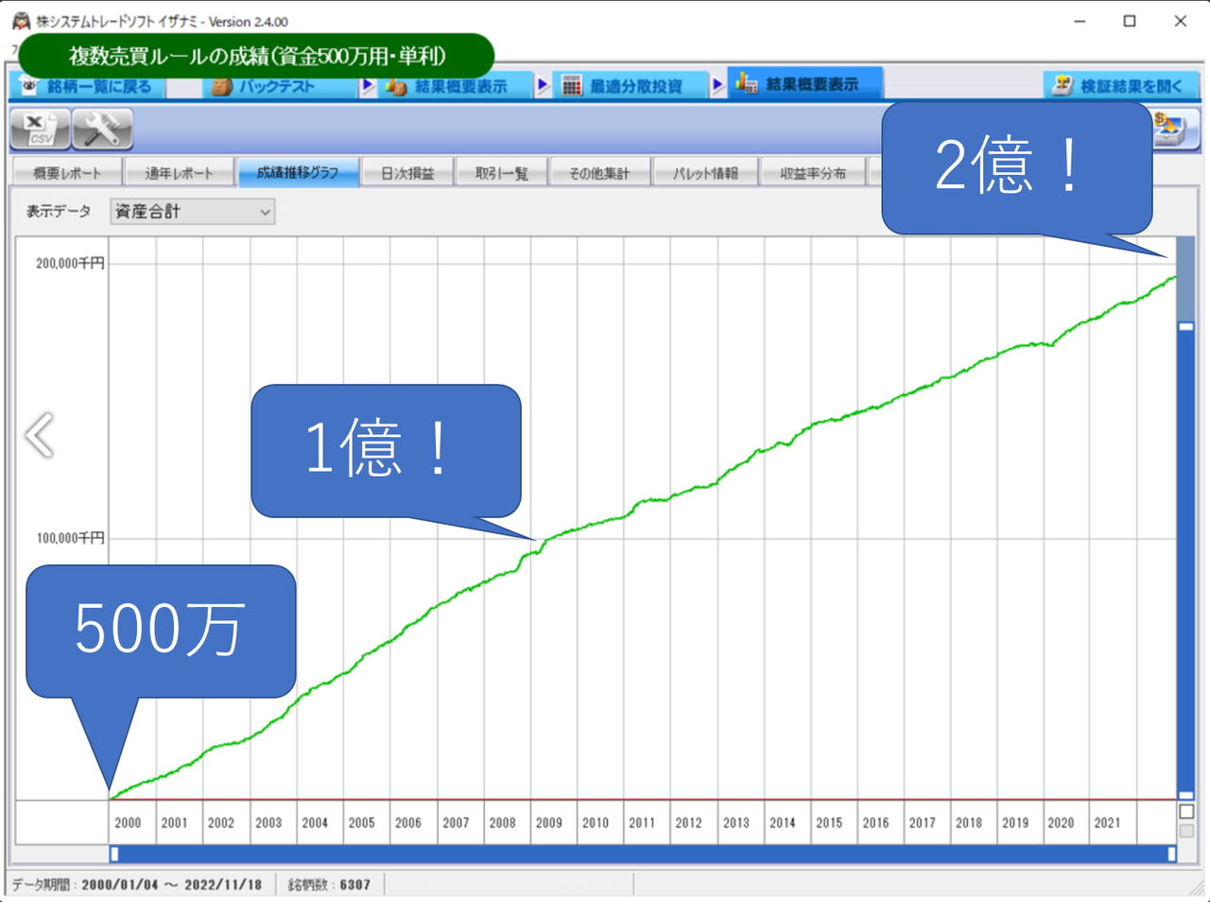1210x902 pixels.
Task: Select active 結果概要表示 step after 最適分散投資
Action: (804, 84)
